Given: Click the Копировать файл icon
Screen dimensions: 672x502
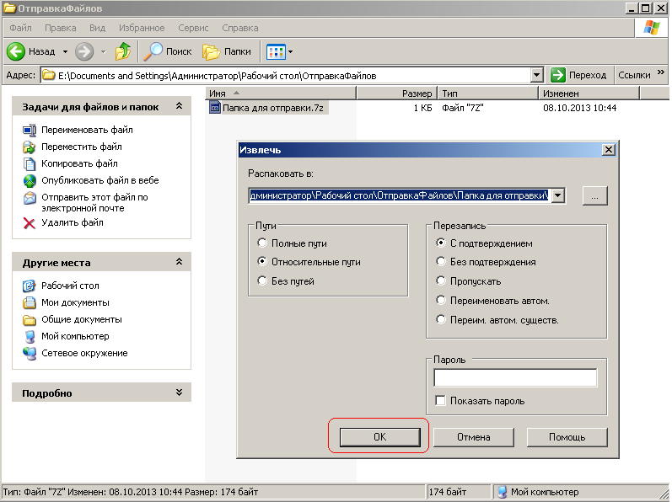Looking at the screenshot, I should (30, 164).
